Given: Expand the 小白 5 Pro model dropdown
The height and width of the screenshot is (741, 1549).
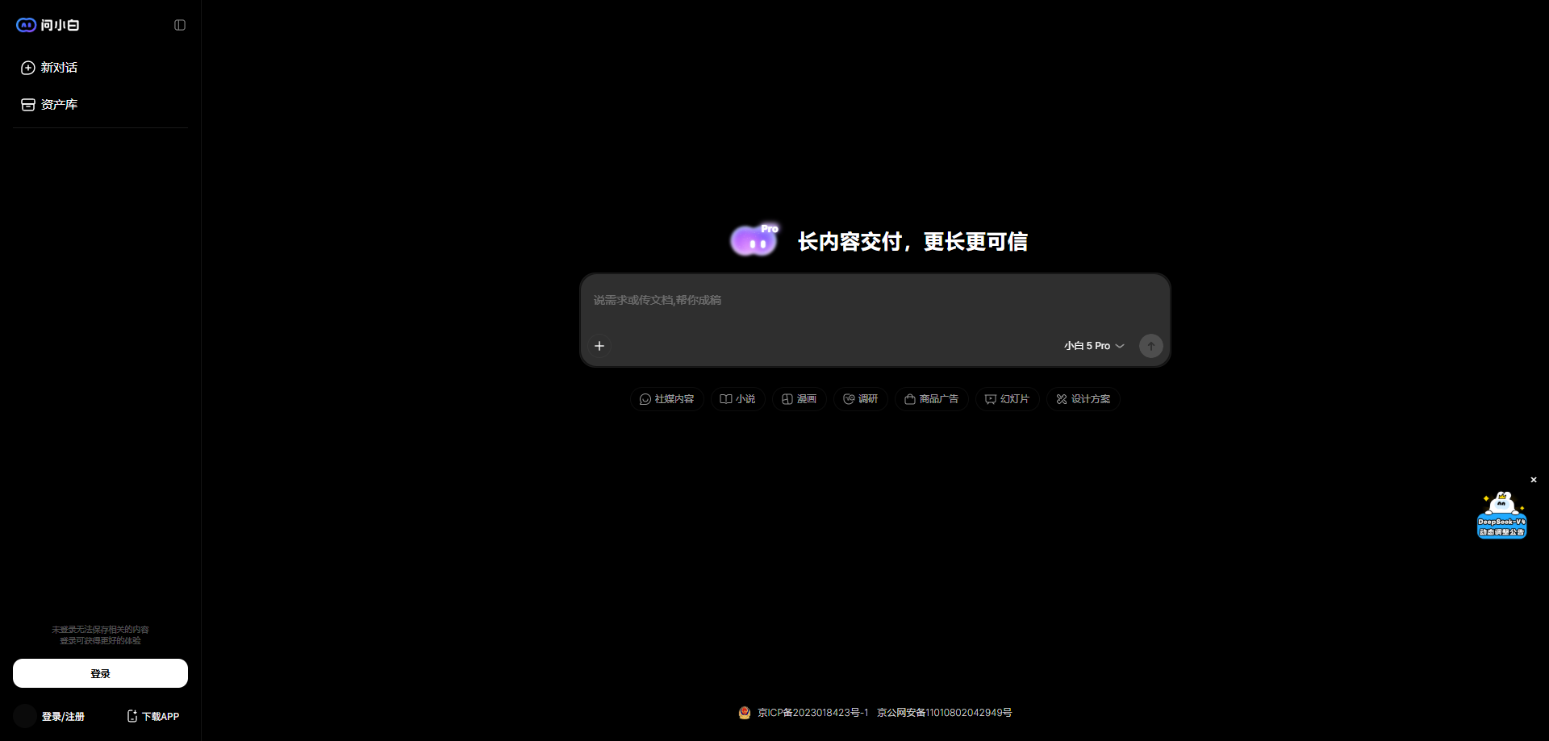Looking at the screenshot, I should [1094, 346].
